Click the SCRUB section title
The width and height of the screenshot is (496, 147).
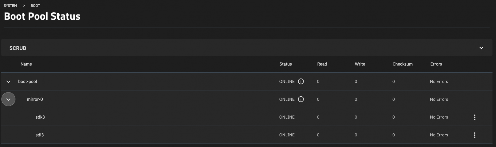point(18,48)
